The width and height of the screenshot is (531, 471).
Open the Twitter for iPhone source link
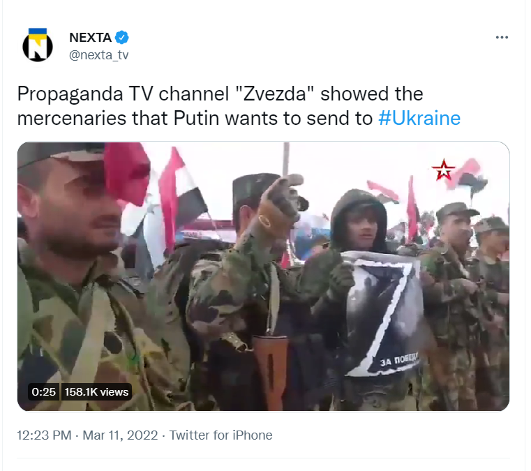[220, 435]
